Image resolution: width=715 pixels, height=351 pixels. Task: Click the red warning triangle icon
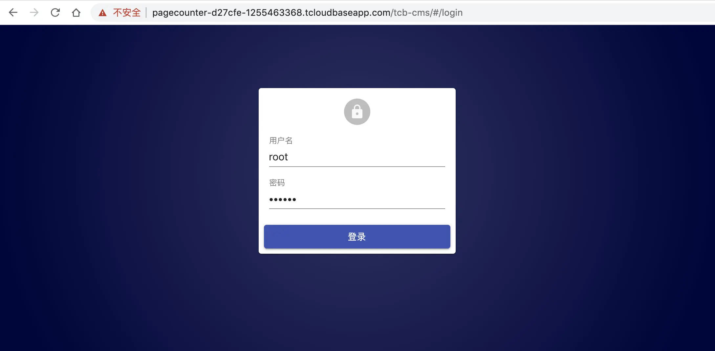coord(102,13)
